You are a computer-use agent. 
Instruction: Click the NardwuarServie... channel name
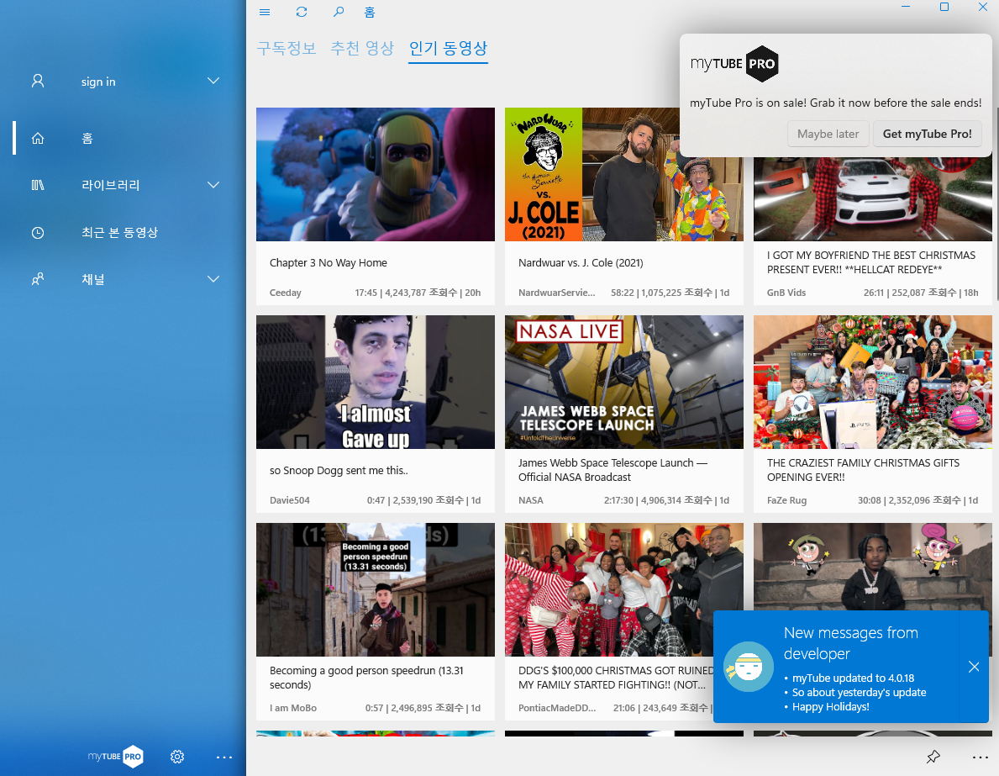click(556, 293)
